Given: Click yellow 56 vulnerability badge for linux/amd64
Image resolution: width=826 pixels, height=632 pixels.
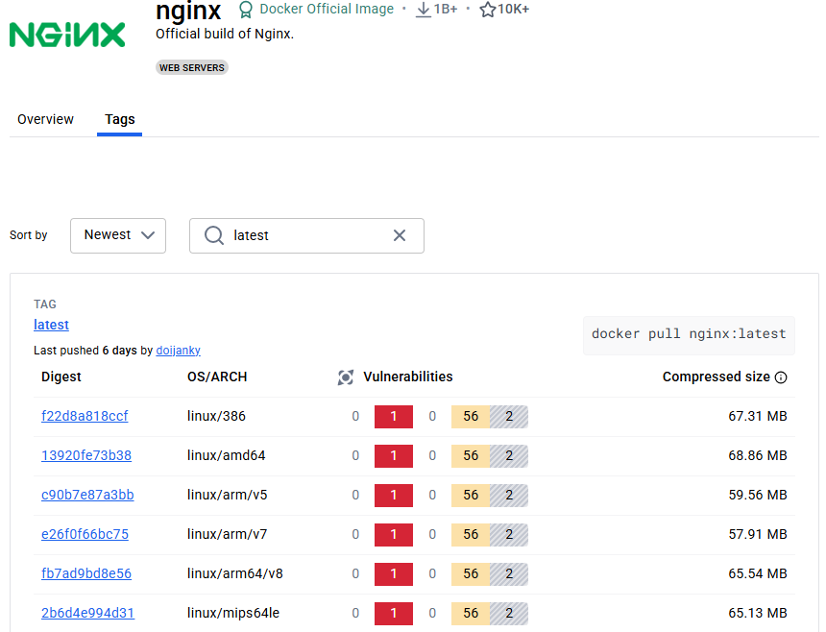Looking at the screenshot, I should [x=471, y=456].
